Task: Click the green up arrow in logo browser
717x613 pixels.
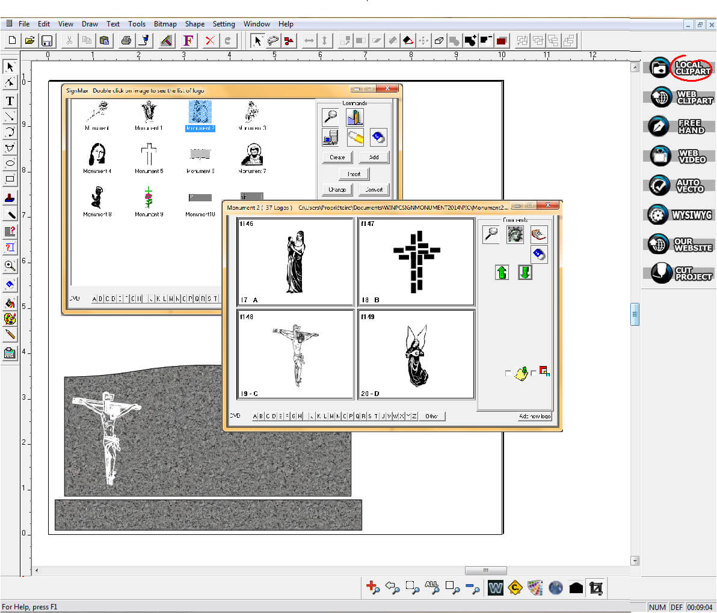Action: click(x=502, y=273)
